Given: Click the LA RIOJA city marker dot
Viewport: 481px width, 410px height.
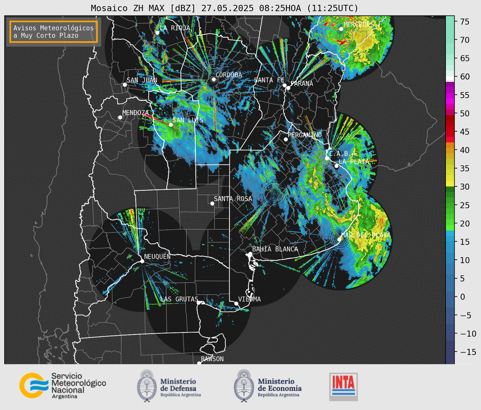Looking at the screenshot, I should (x=157, y=33).
